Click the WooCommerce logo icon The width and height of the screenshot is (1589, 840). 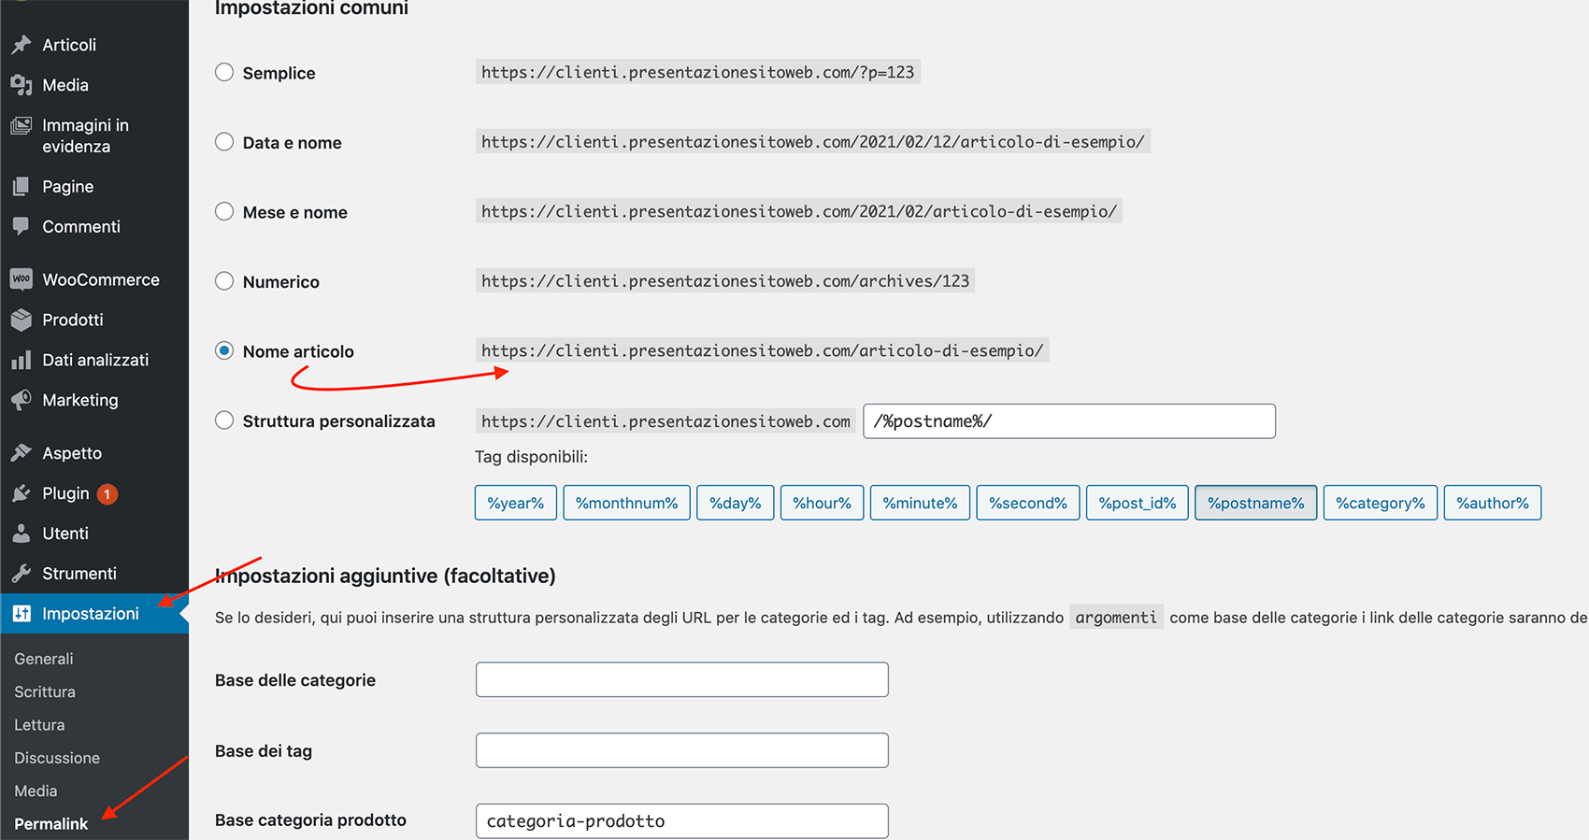(21, 279)
